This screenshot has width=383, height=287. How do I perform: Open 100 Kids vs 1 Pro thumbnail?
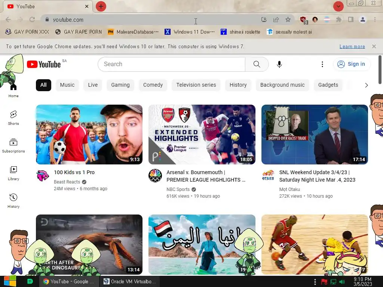(x=89, y=135)
